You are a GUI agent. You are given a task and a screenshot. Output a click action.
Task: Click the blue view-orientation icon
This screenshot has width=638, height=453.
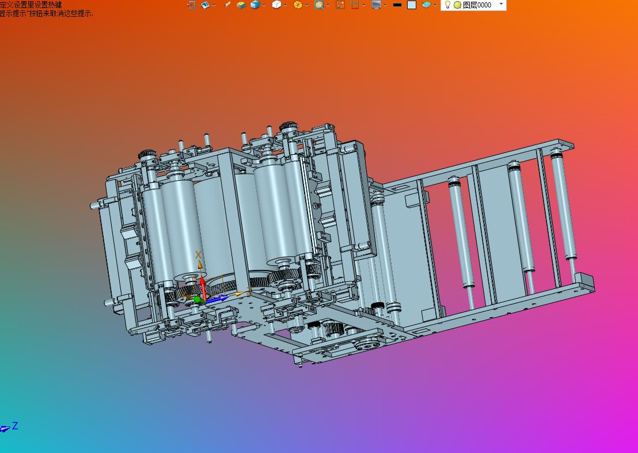(x=205, y=5)
